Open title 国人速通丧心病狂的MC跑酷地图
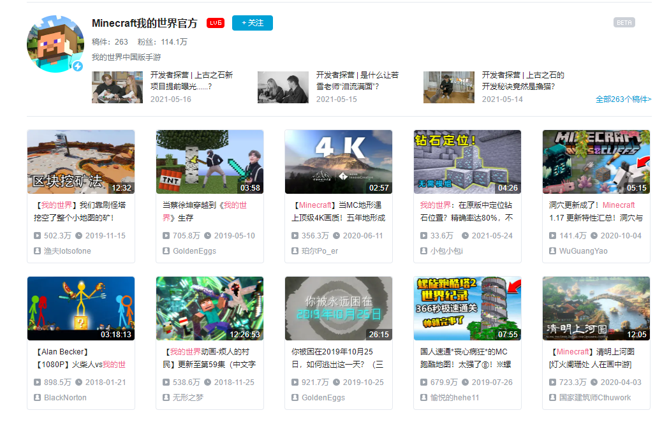 tap(466, 358)
